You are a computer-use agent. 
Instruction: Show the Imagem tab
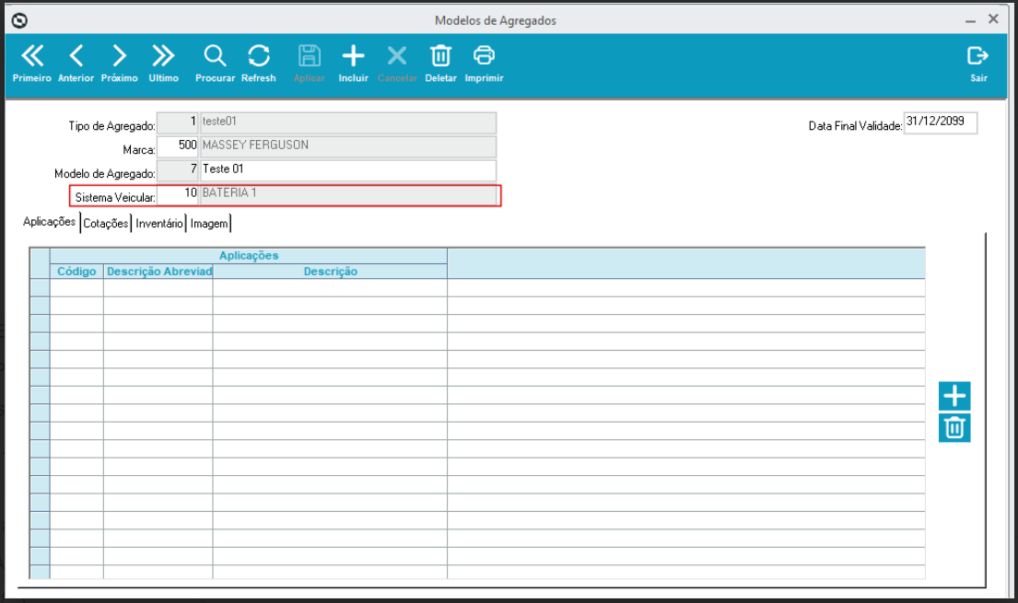(209, 223)
